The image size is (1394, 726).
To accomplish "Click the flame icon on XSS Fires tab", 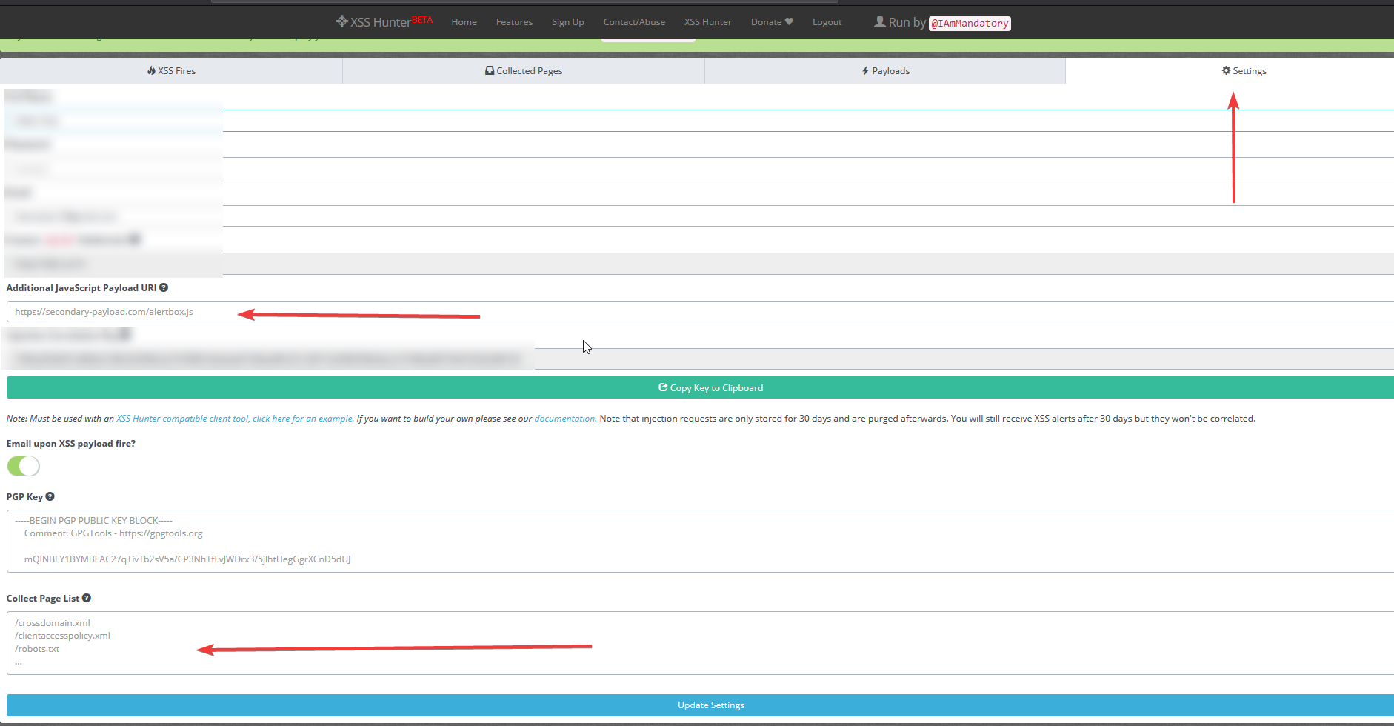I will coord(151,71).
